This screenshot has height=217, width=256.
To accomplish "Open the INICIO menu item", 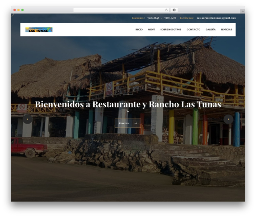I will [x=139, y=30].
